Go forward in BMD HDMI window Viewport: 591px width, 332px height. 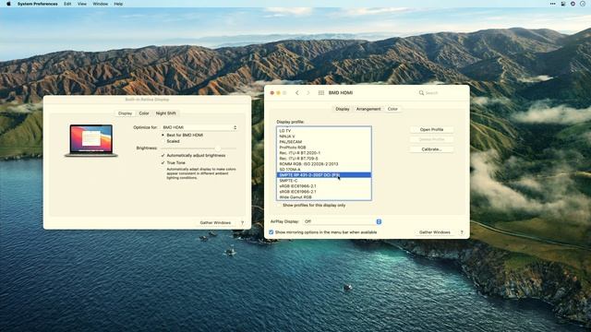tap(308, 92)
